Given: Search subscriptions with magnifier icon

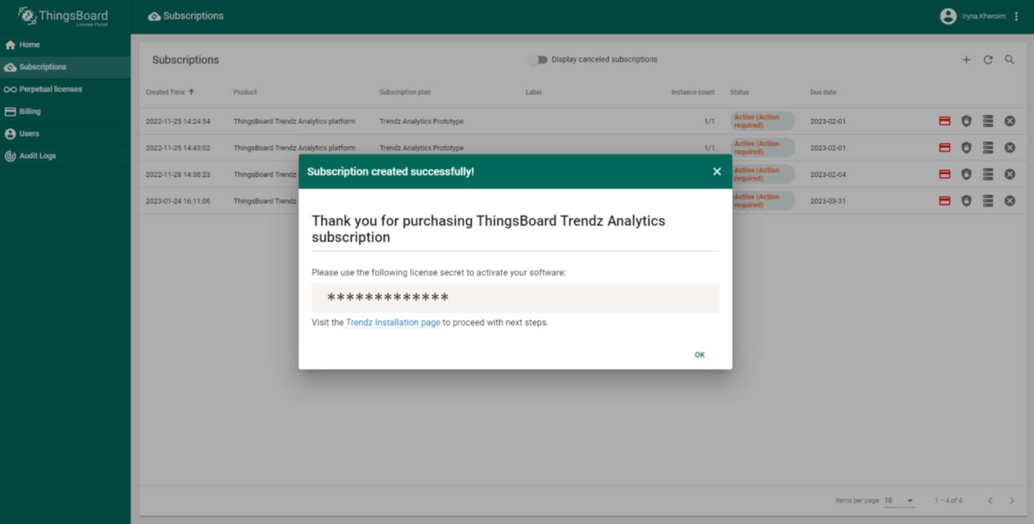Looking at the screenshot, I should point(1009,60).
